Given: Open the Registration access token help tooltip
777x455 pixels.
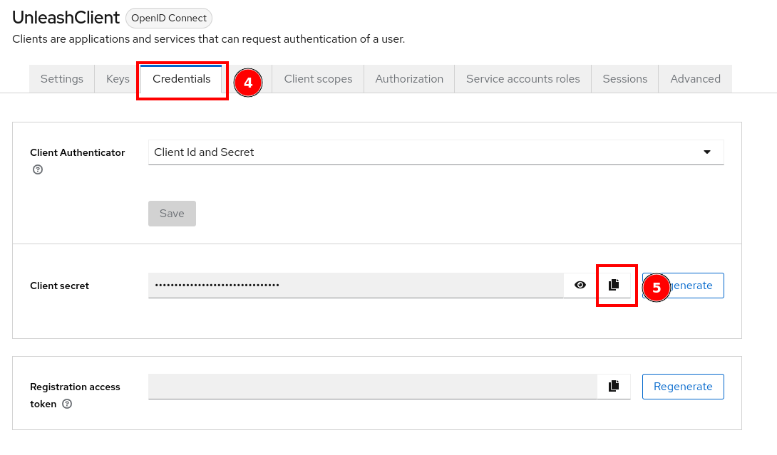Looking at the screenshot, I should point(66,404).
